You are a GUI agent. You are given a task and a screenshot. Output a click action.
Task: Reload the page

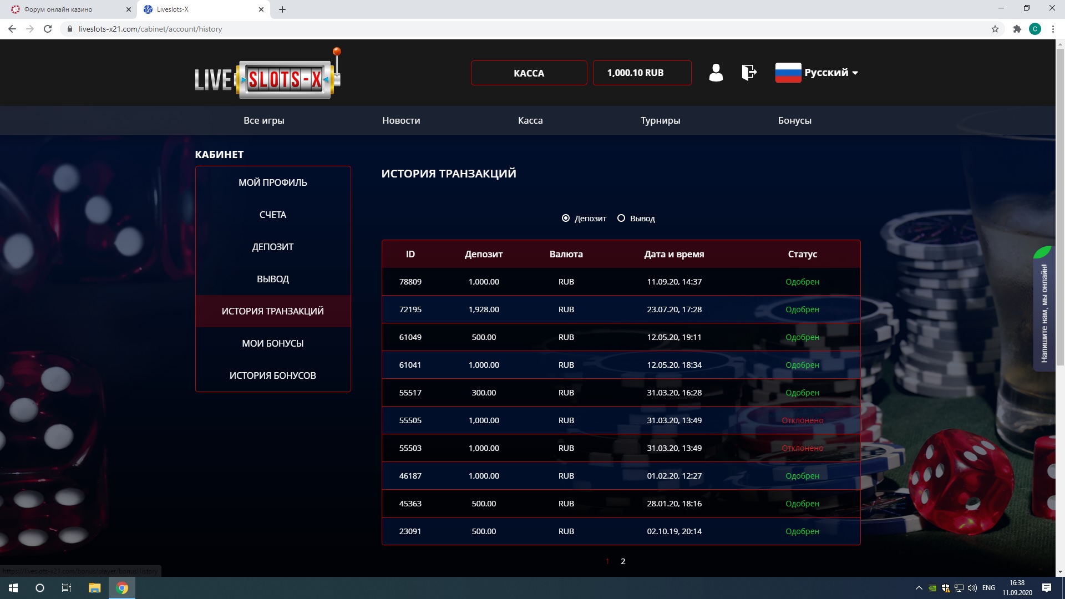[x=48, y=29]
